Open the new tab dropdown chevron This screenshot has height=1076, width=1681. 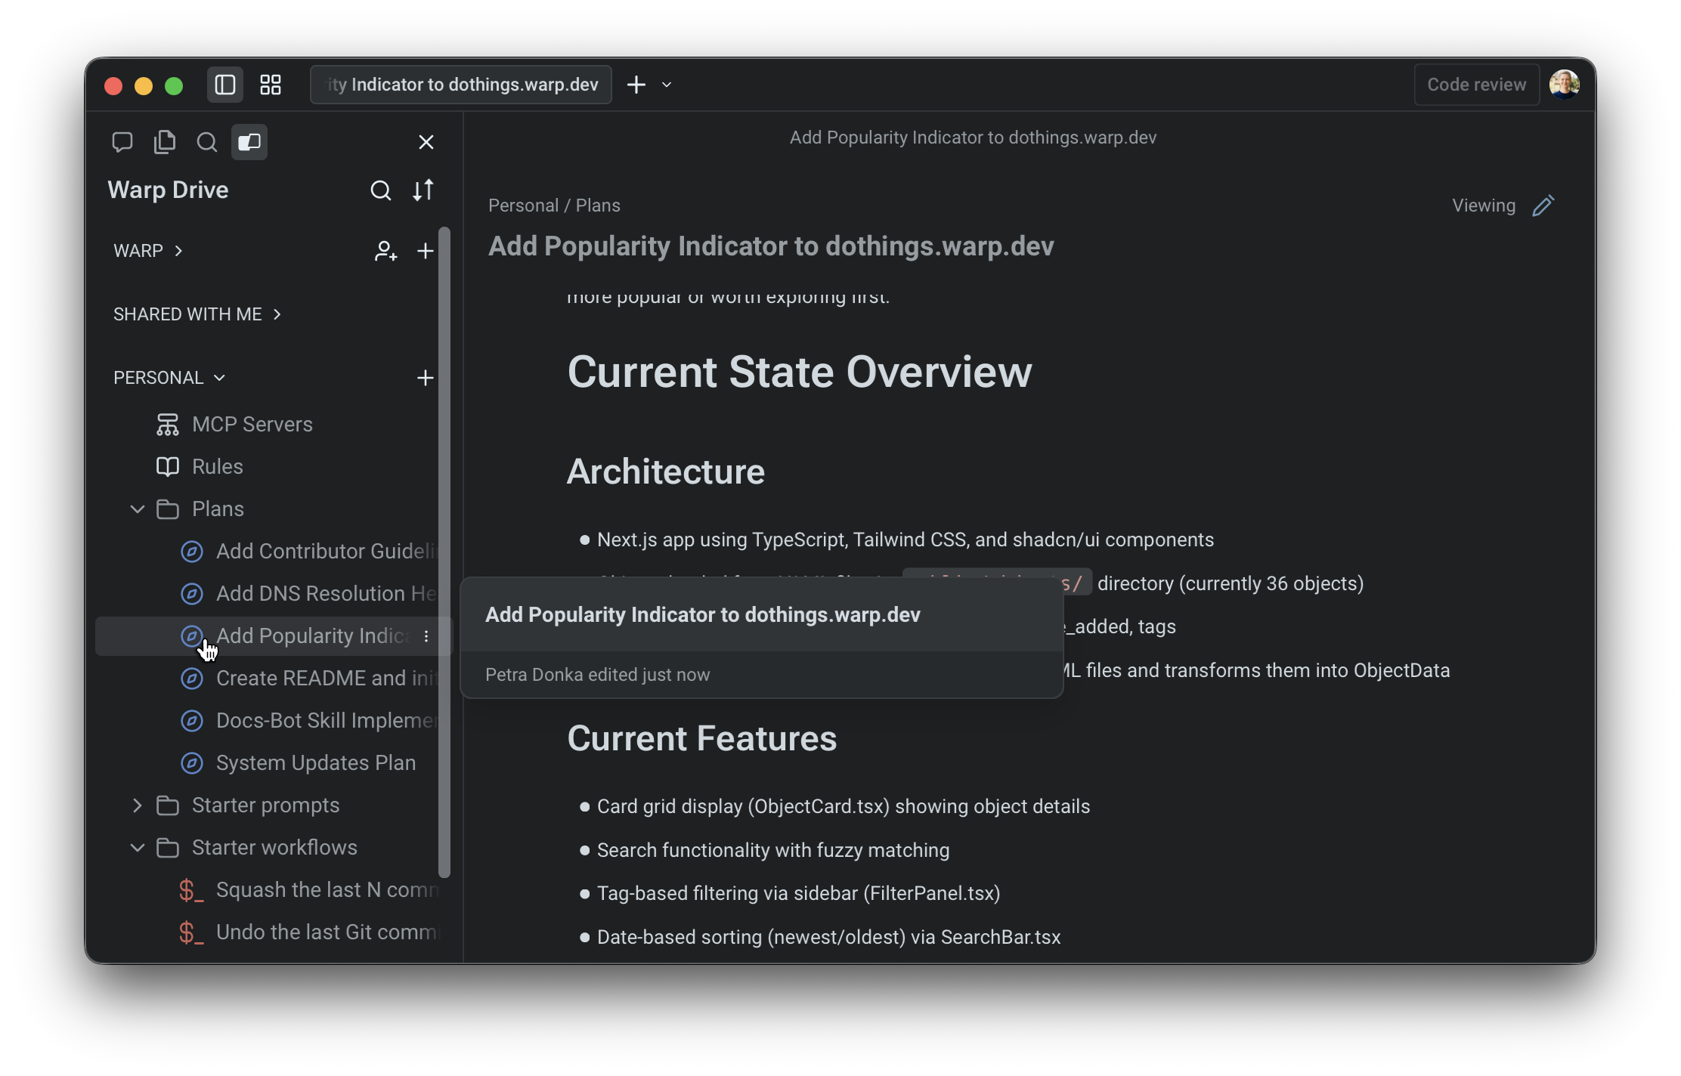[x=667, y=85]
